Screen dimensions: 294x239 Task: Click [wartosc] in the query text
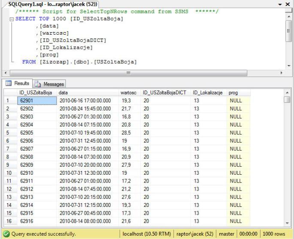pos(54,33)
